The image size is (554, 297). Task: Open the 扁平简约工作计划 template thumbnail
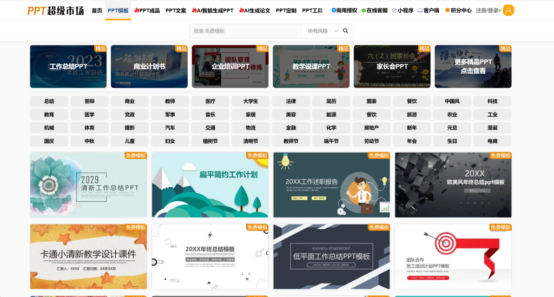pyautogui.click(x=210, y=184)
